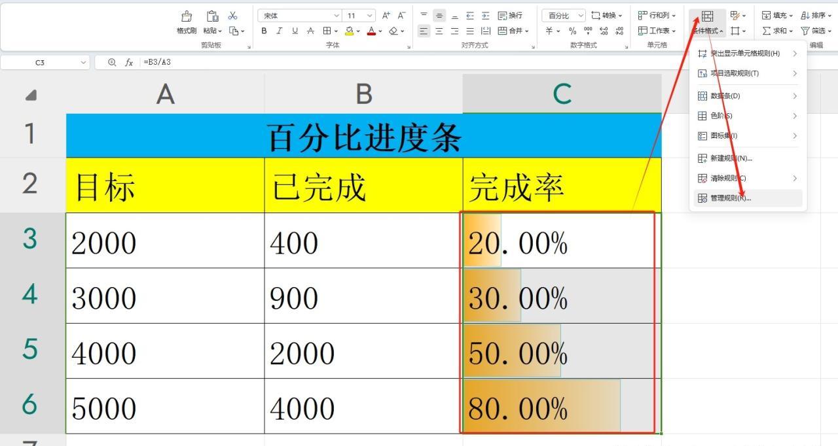Click the increase decimal places icon
The width and height of the screenshot is (838, 446).
(604, 31)
